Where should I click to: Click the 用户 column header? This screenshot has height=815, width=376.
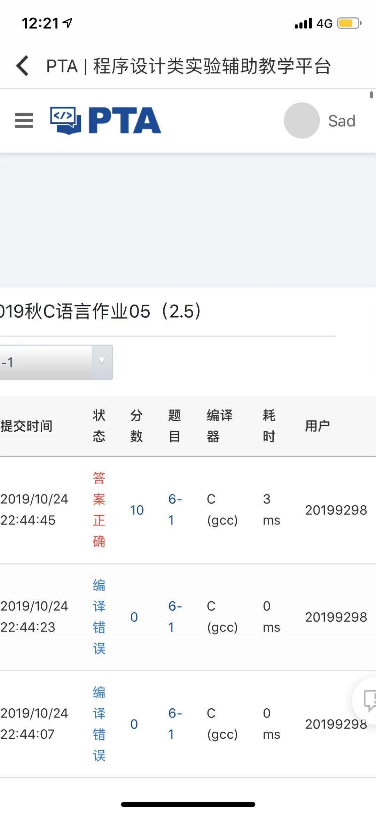click(x=317, y=426)
